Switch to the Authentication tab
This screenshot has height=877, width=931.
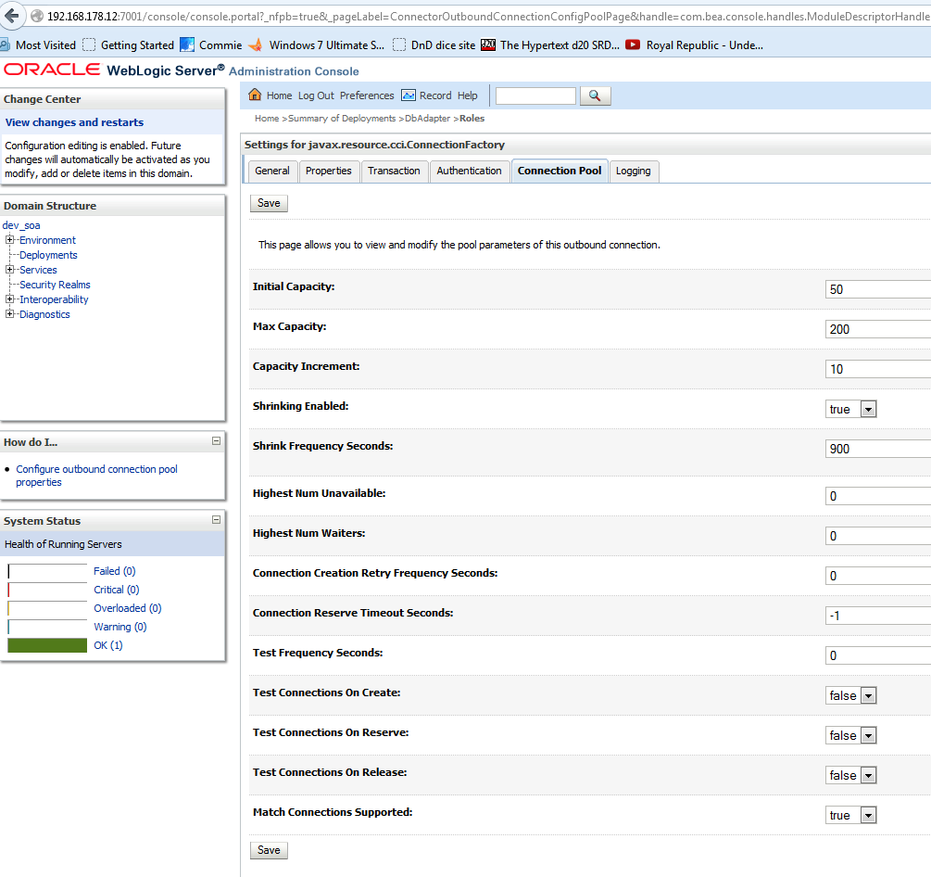(x=469, y=172)
